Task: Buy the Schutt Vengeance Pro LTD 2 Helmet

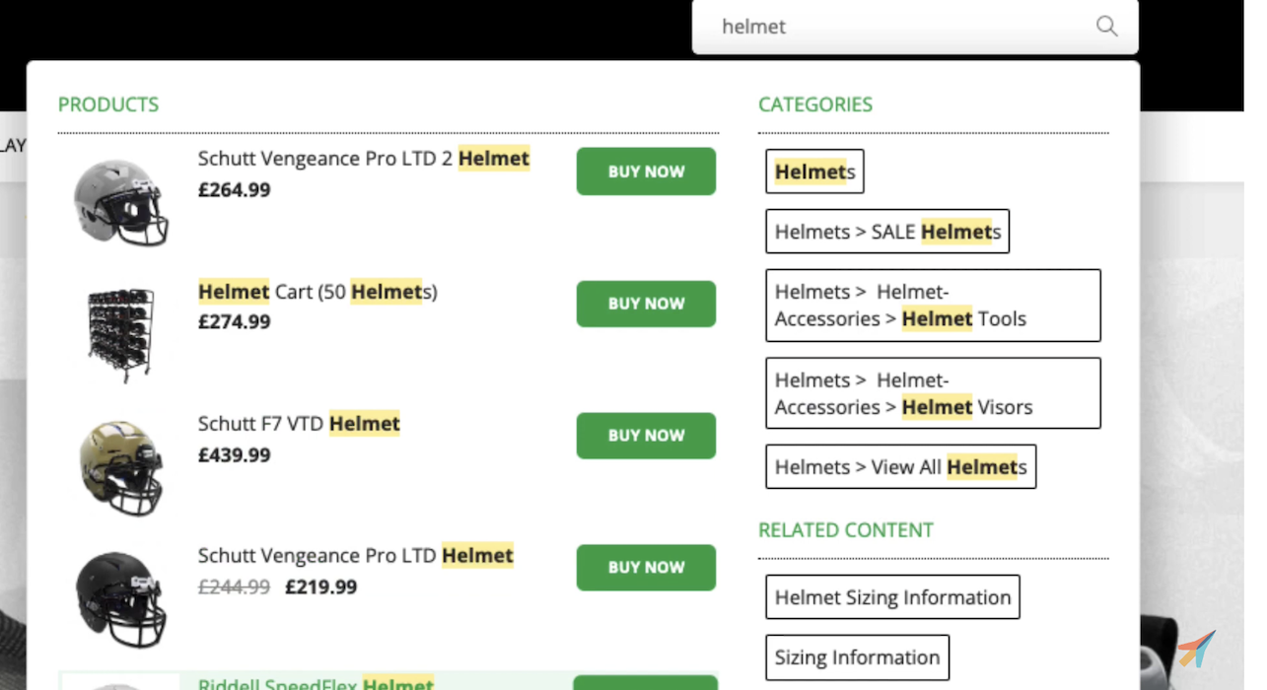Action: tap(646, 172)
